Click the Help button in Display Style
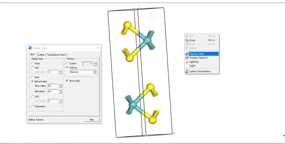 click(x=92, y=120)
